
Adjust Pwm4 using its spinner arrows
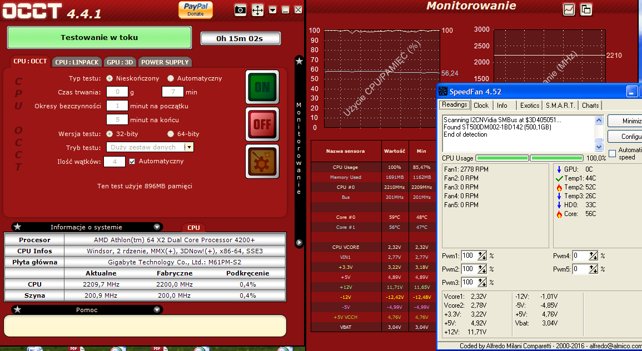[593, 256]
